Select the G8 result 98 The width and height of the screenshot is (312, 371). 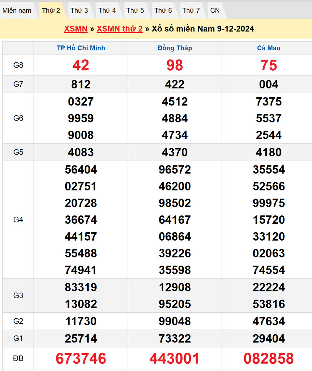point(175,65)
